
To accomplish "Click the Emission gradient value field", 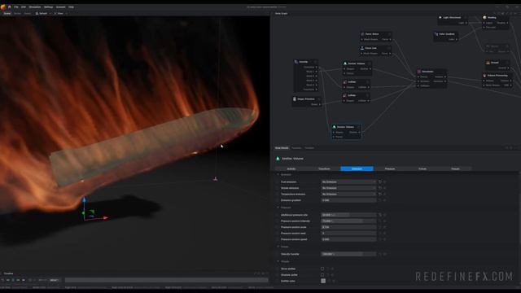I will [348, 200].
